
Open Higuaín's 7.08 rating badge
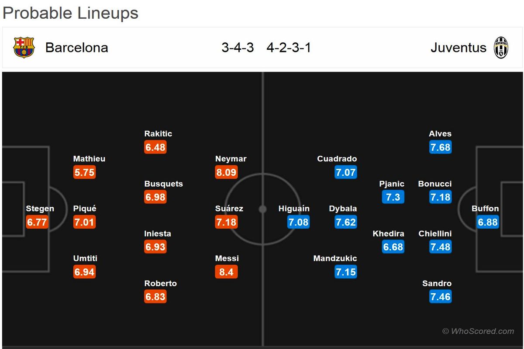tap(298, 222)
